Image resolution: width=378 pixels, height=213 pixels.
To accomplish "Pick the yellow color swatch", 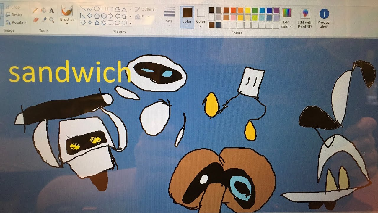I will [248, 10].
